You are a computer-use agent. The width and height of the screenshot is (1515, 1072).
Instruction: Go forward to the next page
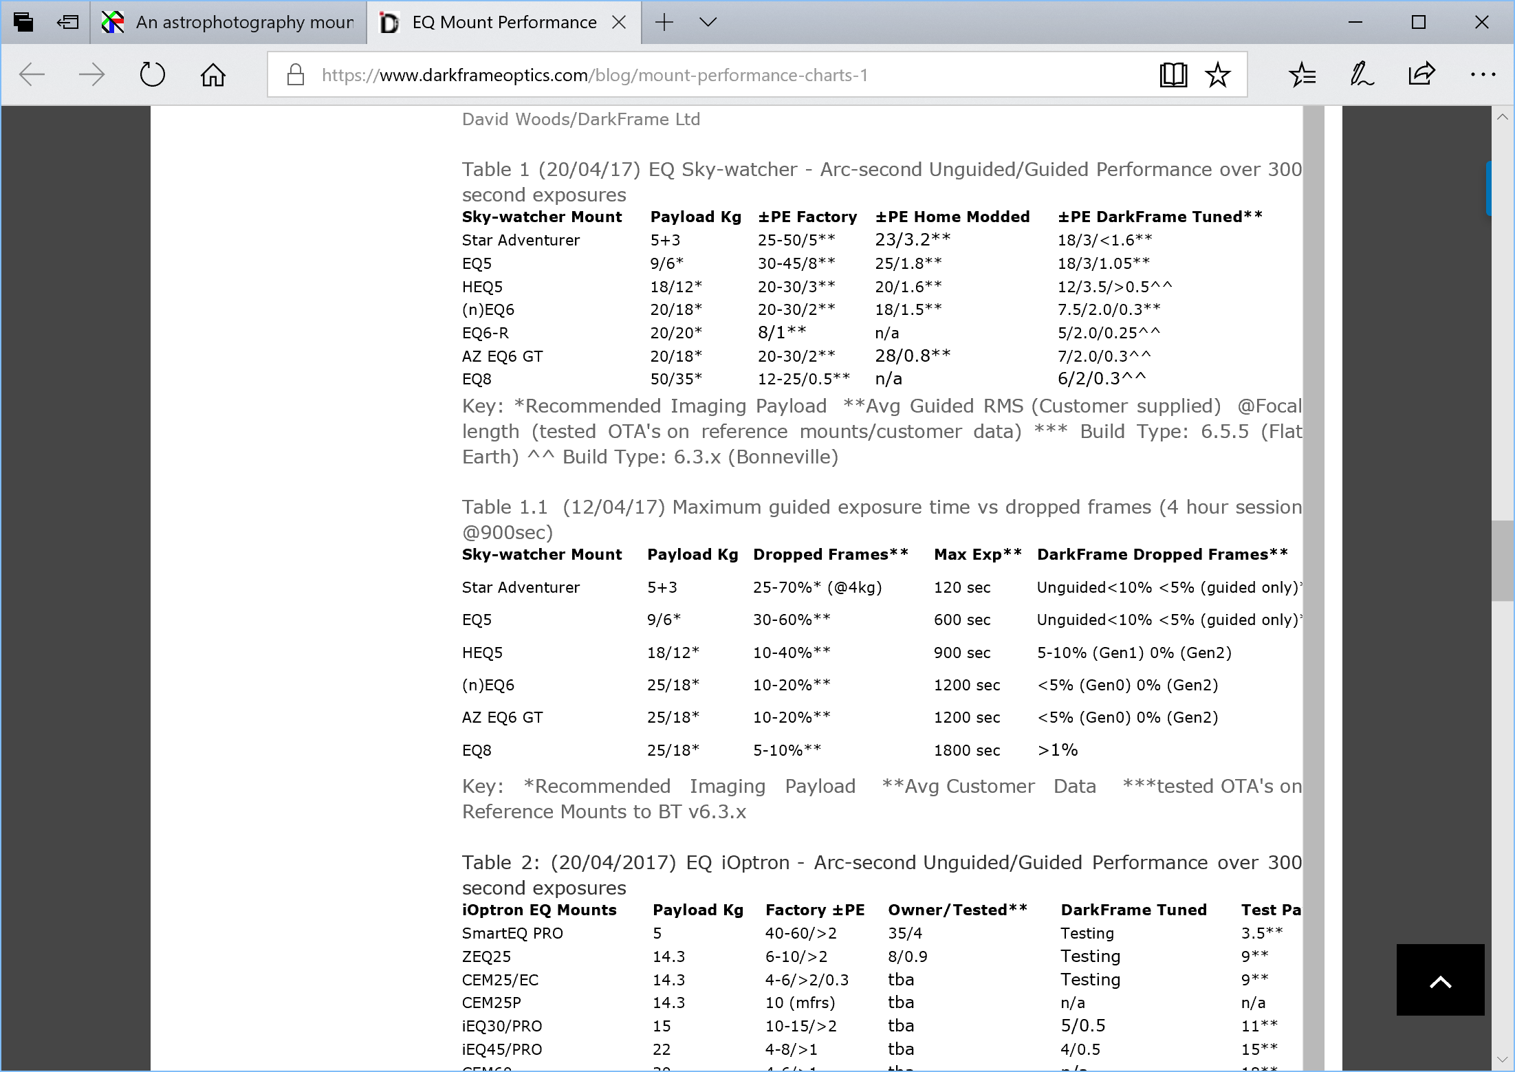click(91, 74)
